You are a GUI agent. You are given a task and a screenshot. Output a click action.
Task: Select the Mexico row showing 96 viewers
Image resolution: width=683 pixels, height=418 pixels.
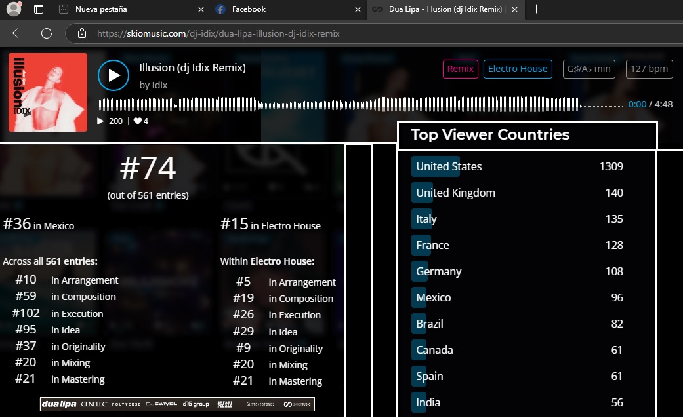pyautogui.click(x=518, y=297)
